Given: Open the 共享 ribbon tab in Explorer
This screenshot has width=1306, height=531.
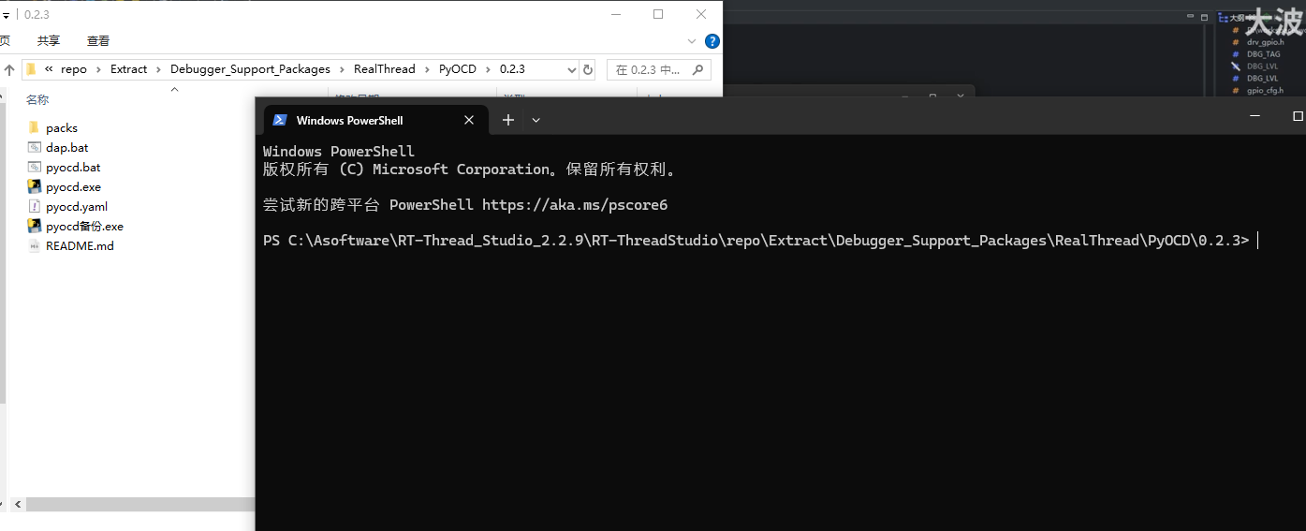Looking at the screenshot, I should click(x=49, y=41).
